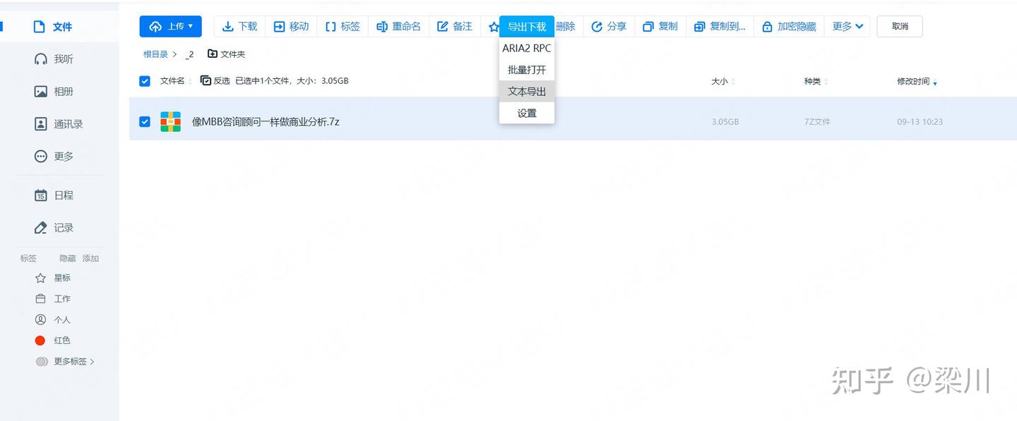Expand the 更多 more-actions dropdown

tap(847, 26)
